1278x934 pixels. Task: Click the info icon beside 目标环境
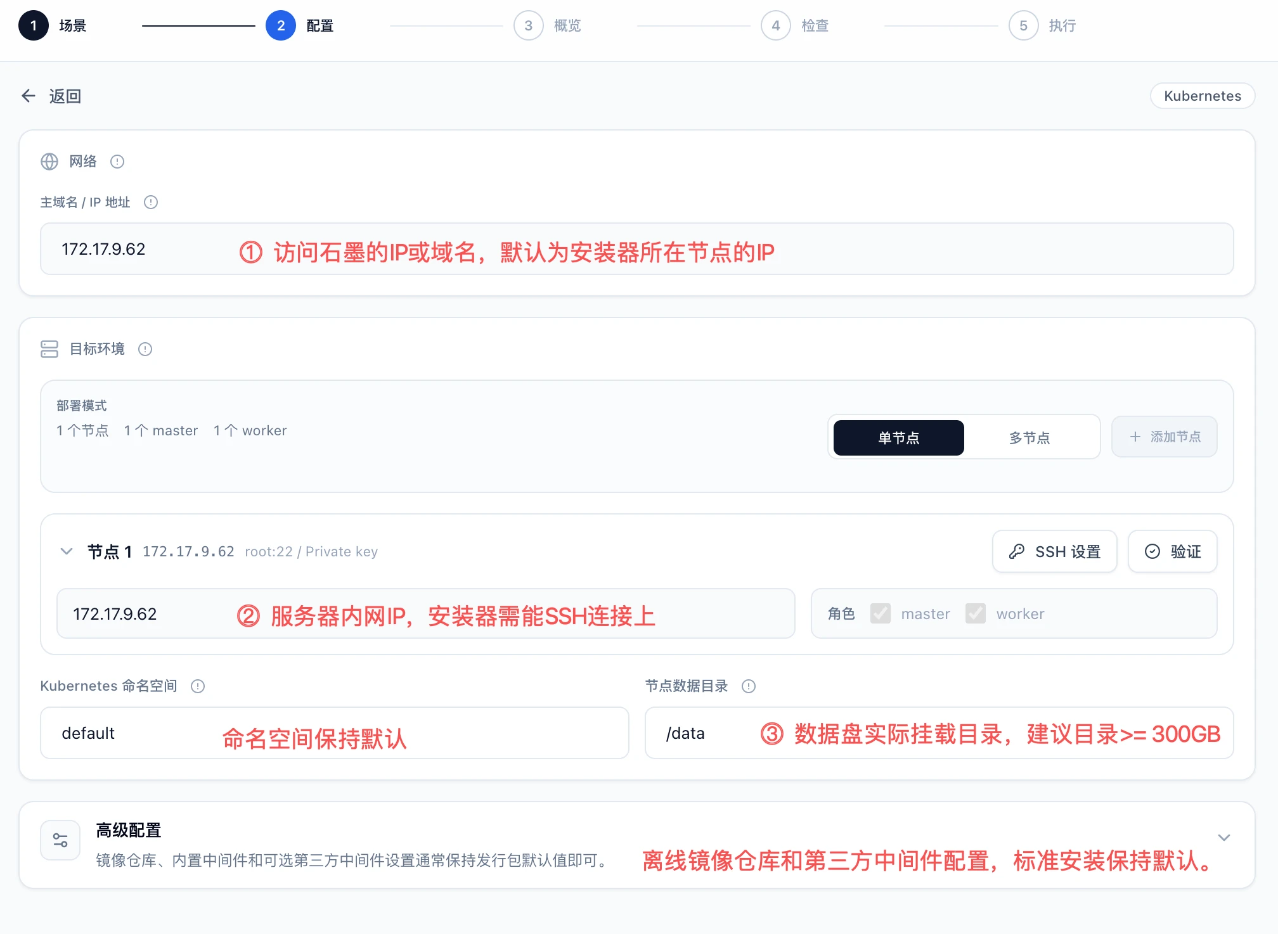click(145, 349)
